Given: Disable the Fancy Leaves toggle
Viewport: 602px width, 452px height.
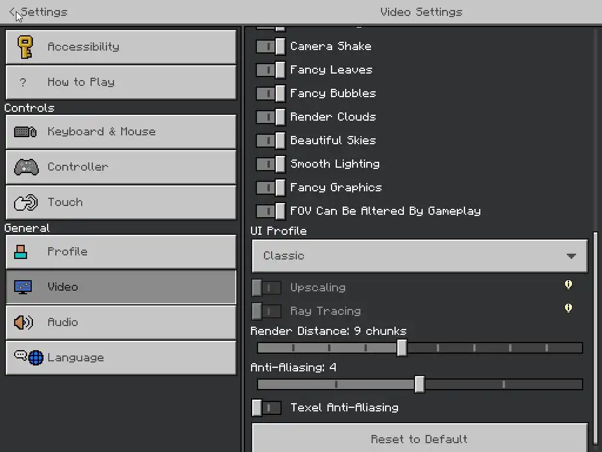Looking at the screenshot, I should click(x=270, y=70).
